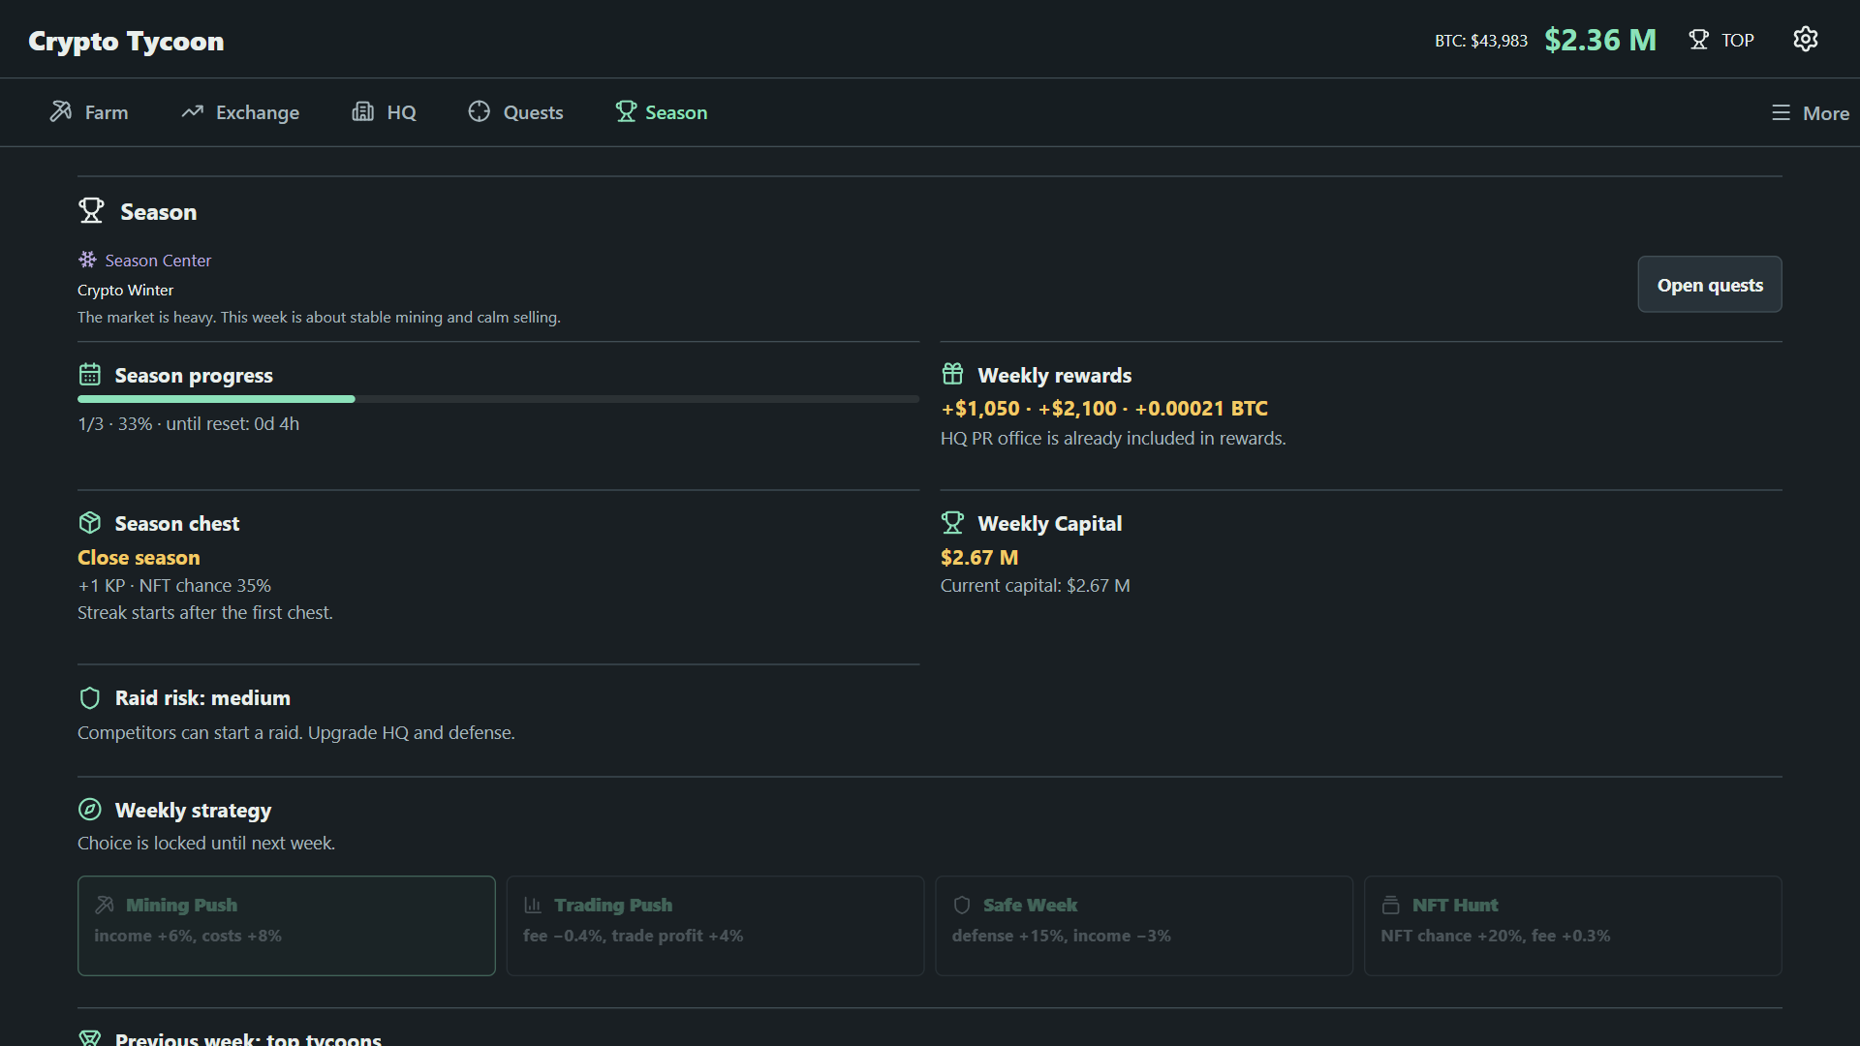Click the Crypto Tycoon title
This screenshot has height=1046, width=1860.
(126, 41)
